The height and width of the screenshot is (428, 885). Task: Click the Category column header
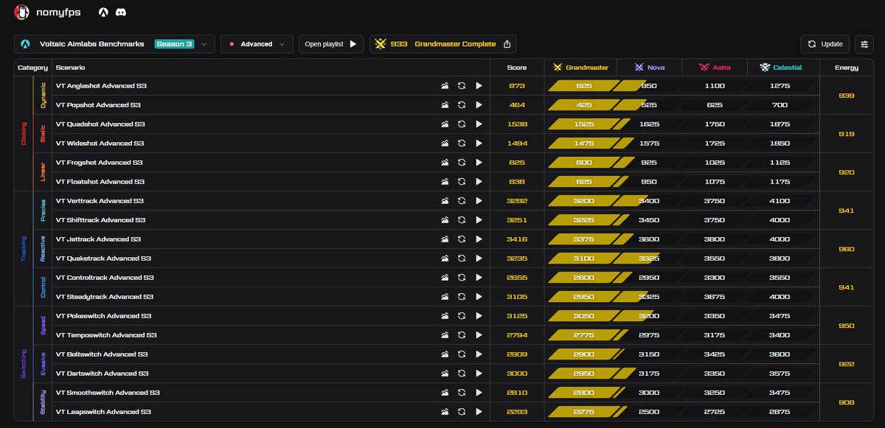(32, 67)
